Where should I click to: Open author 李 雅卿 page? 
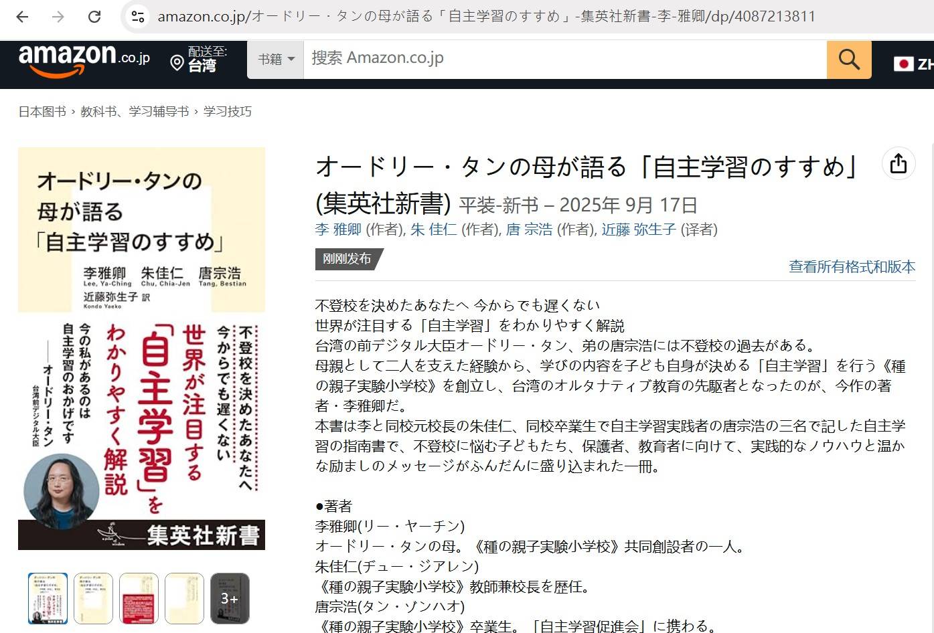(x=338, y=230)
